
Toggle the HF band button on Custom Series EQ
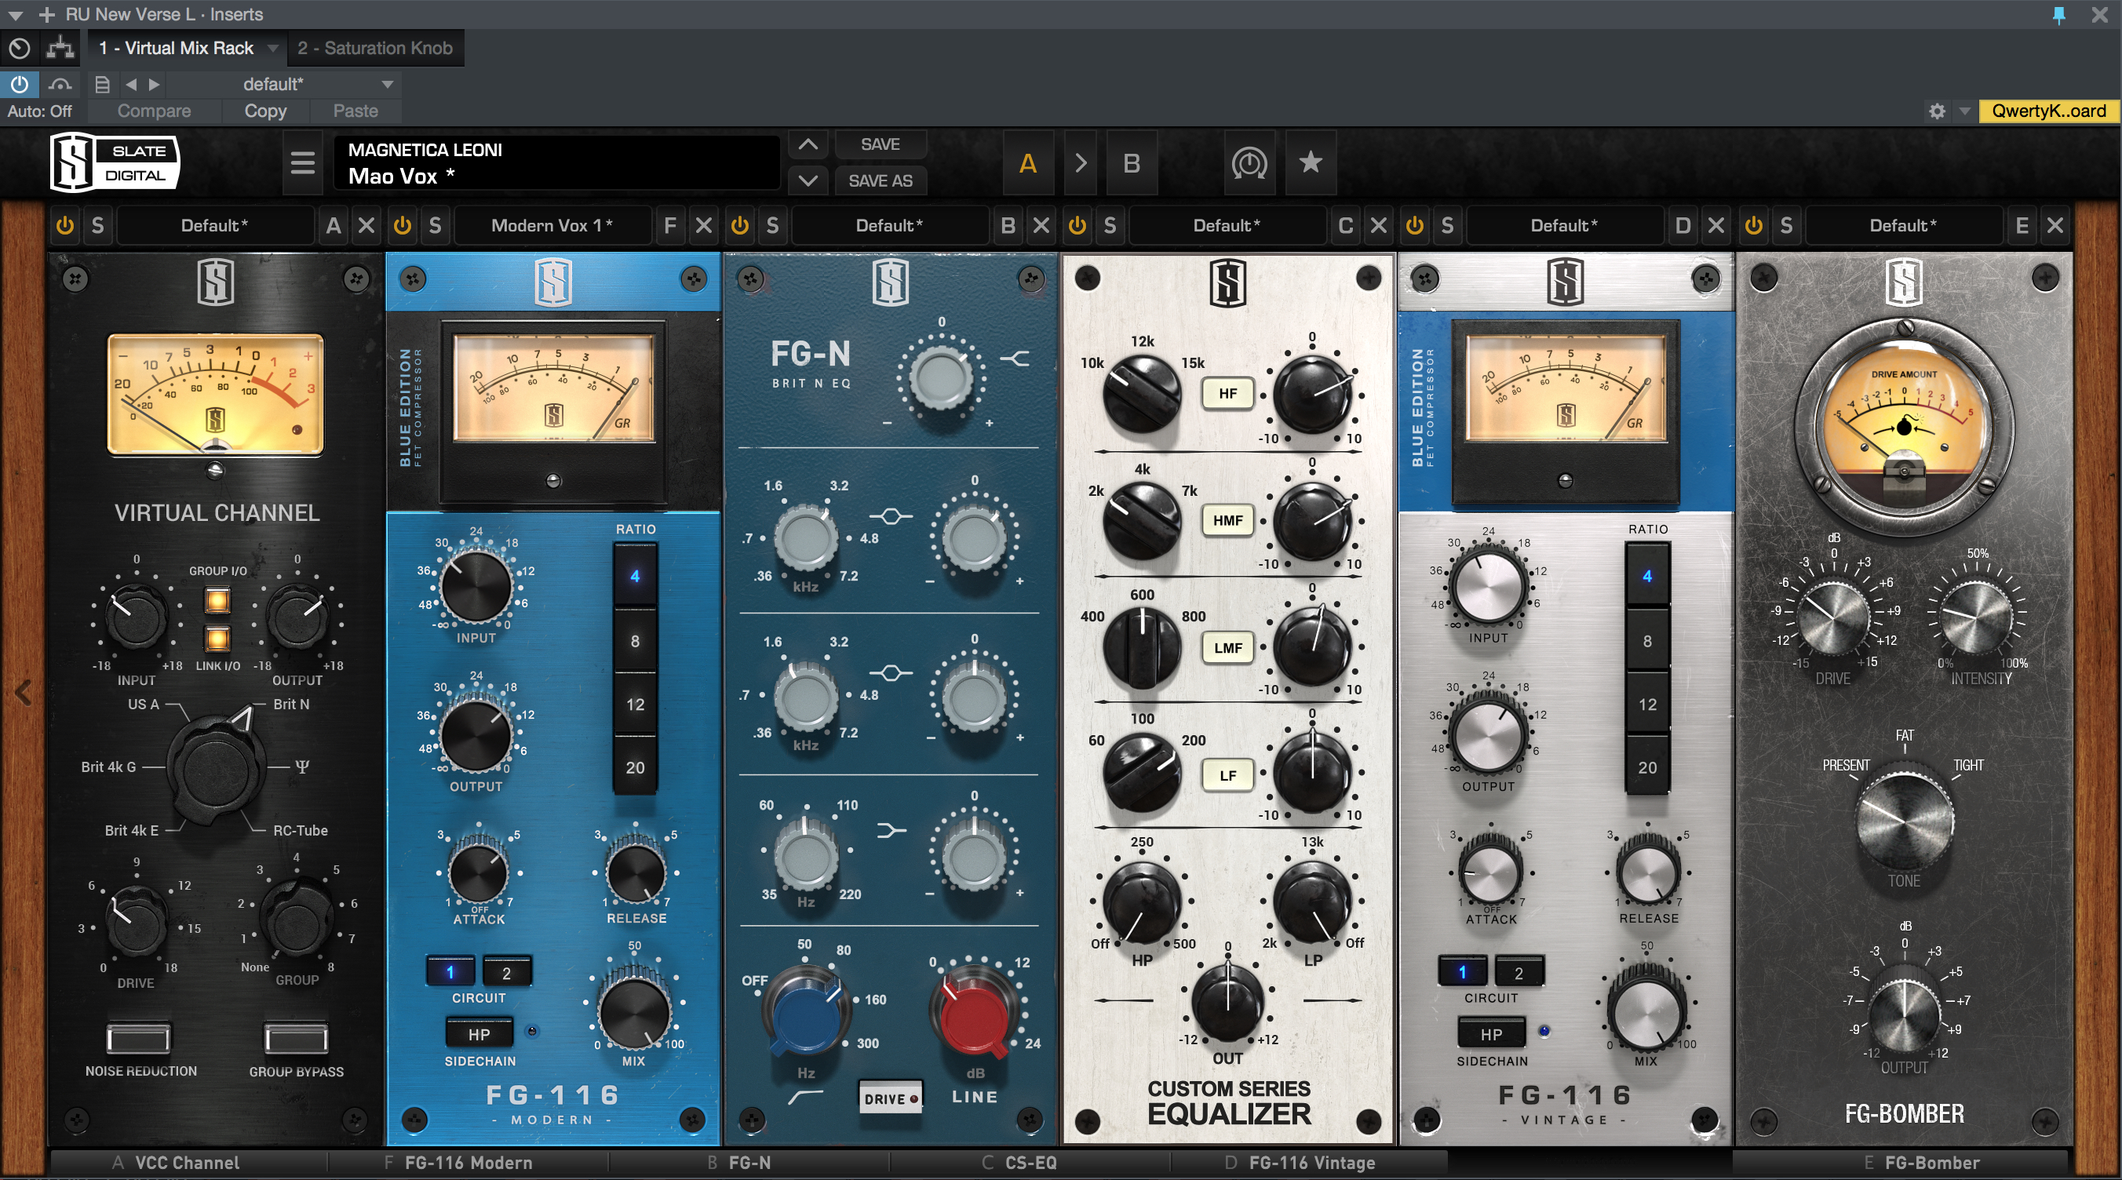pos(1227,393)
